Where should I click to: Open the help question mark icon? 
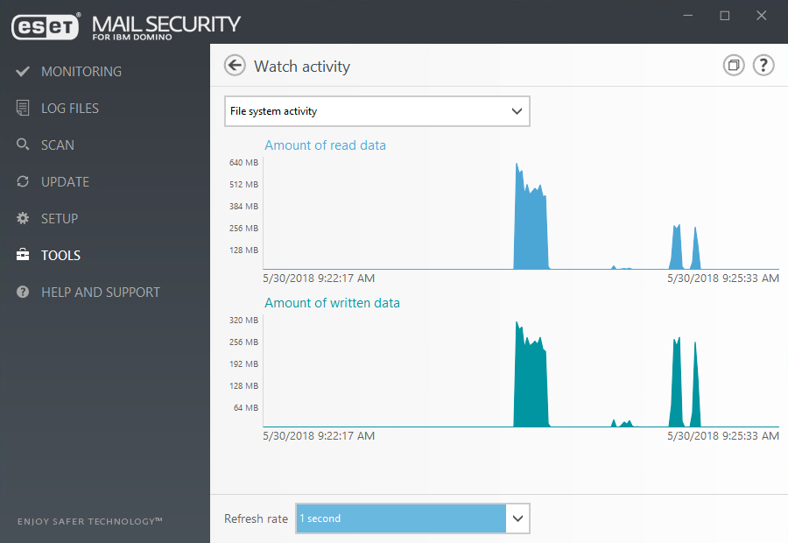763,65
